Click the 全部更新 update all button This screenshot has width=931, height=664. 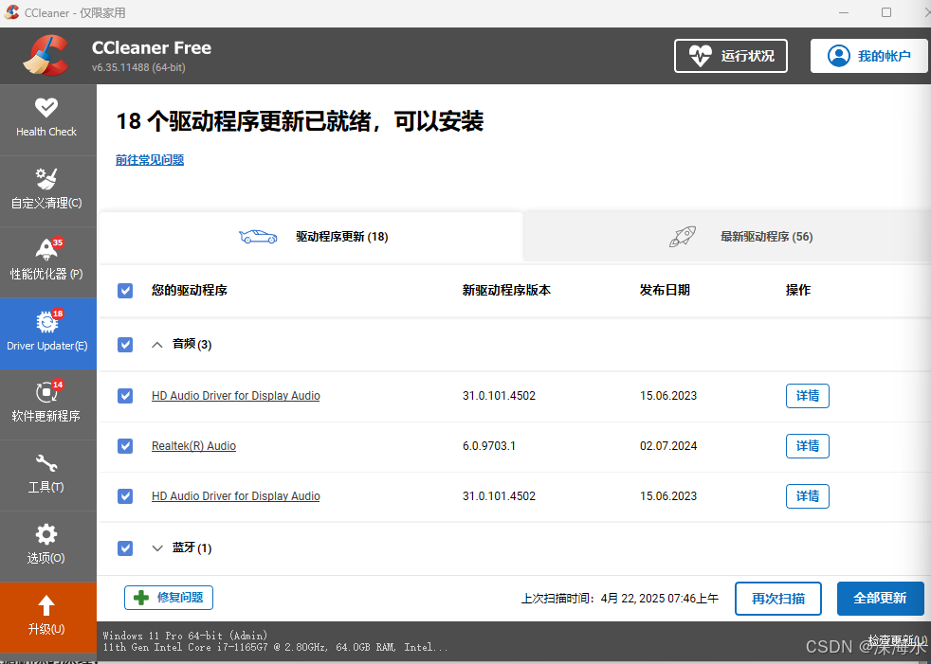click(880, 598)
